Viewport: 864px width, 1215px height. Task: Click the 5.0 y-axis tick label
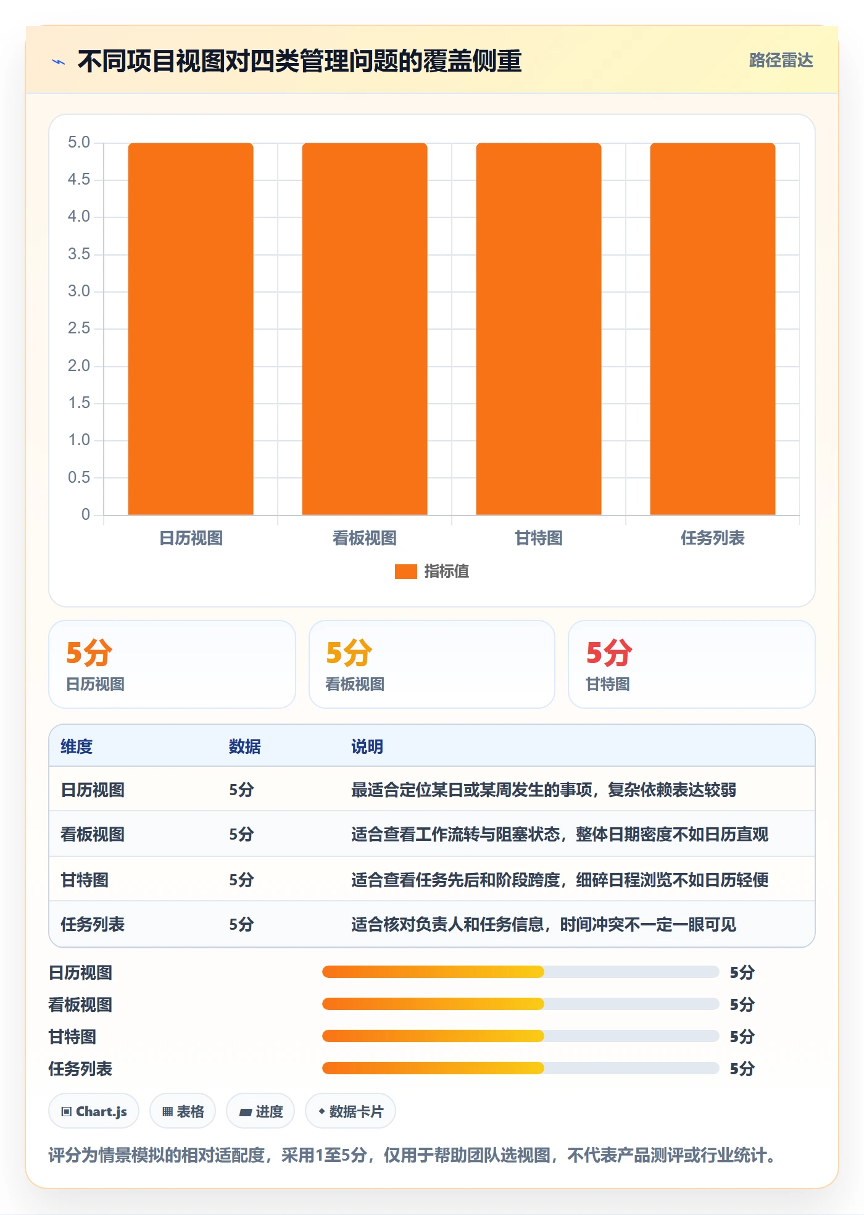(x=79, y=143)
